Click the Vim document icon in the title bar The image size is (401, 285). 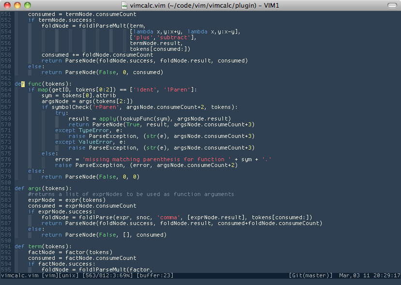[x=124, y=6]
